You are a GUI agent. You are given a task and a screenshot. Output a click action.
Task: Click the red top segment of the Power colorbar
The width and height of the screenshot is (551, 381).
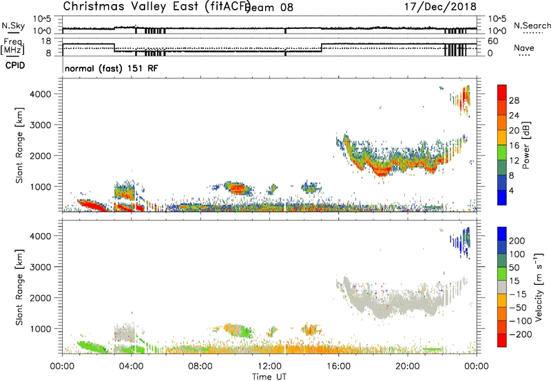point(502,92)
